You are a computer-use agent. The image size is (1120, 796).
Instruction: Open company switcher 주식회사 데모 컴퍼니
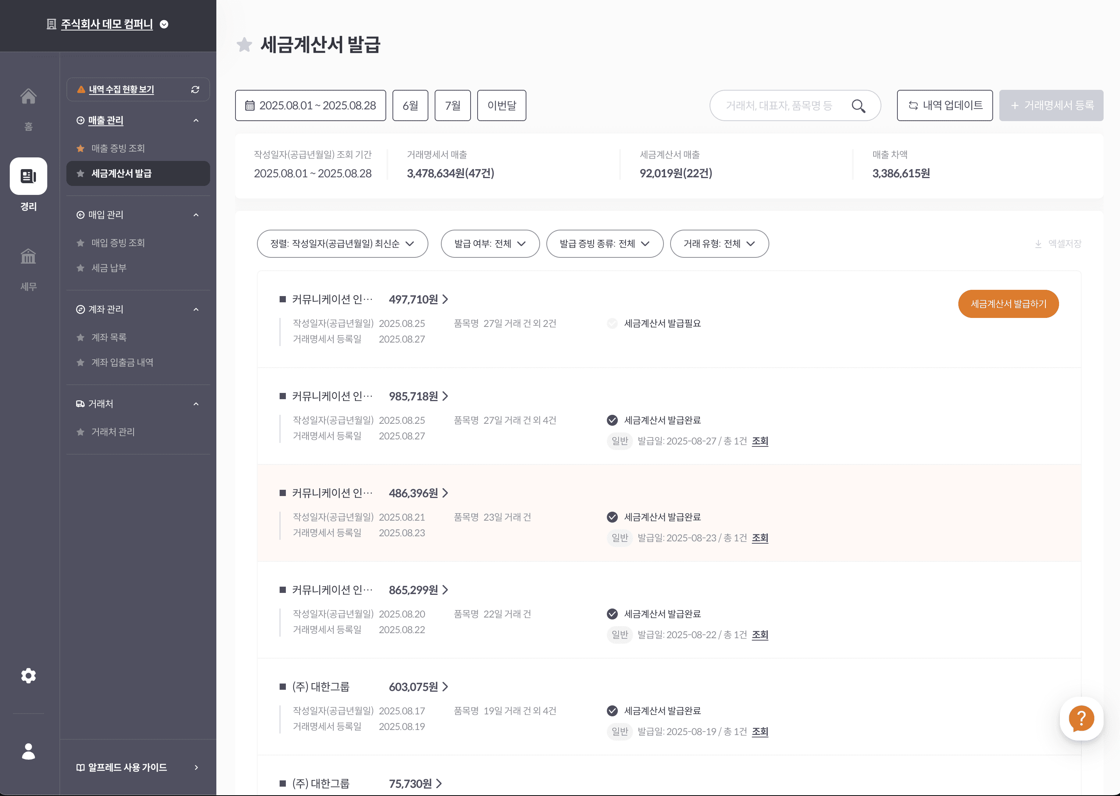tap(107, 24)
